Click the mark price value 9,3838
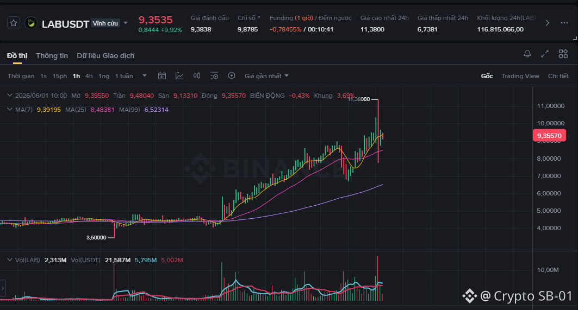 [x=201, y=29]
